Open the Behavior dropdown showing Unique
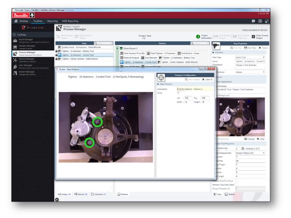This screenshot has height=218, width=291. [250, 72]
